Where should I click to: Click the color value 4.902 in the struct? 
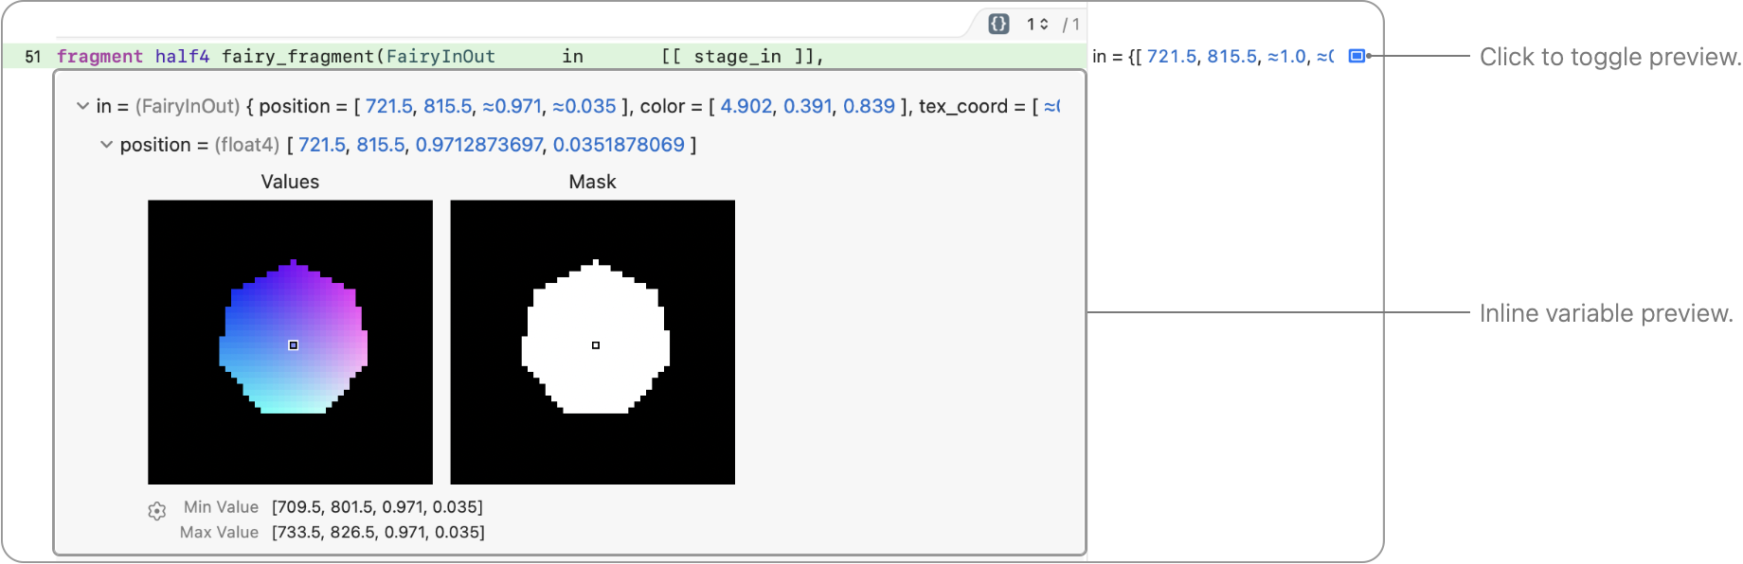pyautogui.click(x=746, y=106)
